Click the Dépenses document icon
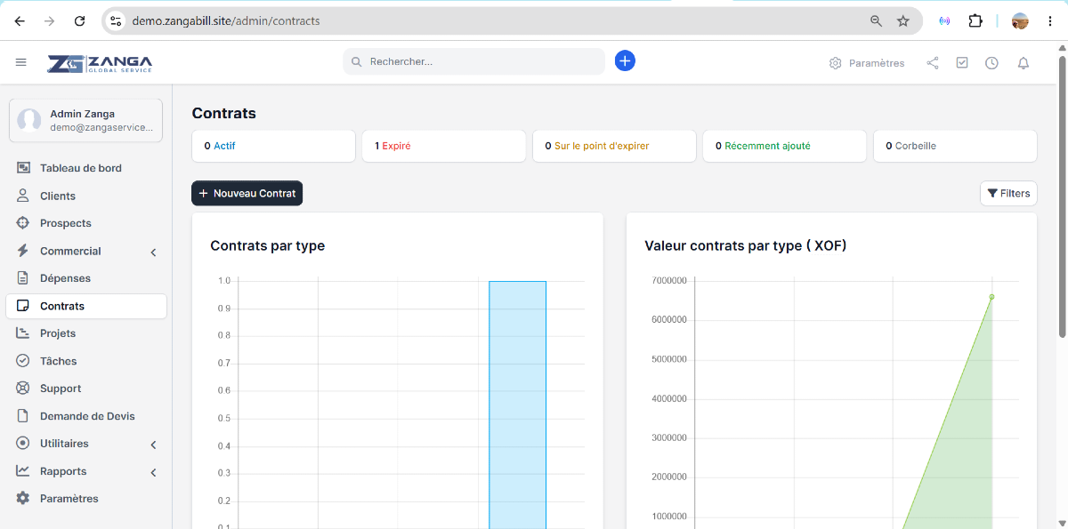 [23, 278]
